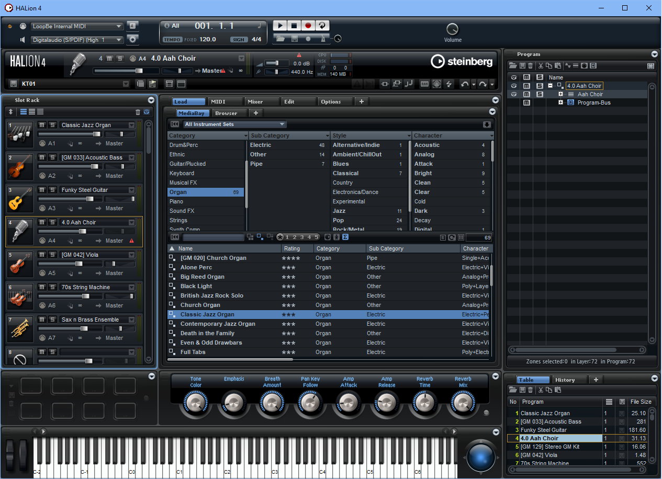Image resolution: width=662 pixels, height=479 pixels.
Task: Turn the Reverb Mix knob
Action: 463,403
